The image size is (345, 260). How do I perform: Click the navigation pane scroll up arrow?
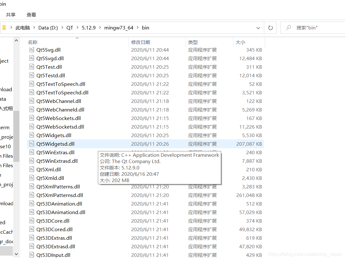coord(16,41)
